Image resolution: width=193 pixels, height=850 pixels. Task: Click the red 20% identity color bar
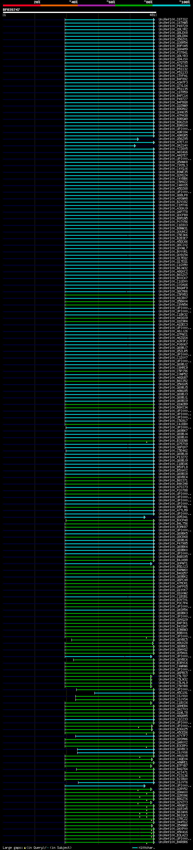tap(21, 5)
